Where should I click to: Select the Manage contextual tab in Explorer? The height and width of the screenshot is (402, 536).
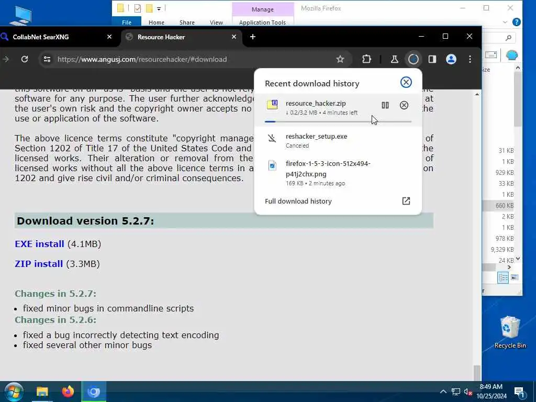[263, 9]
